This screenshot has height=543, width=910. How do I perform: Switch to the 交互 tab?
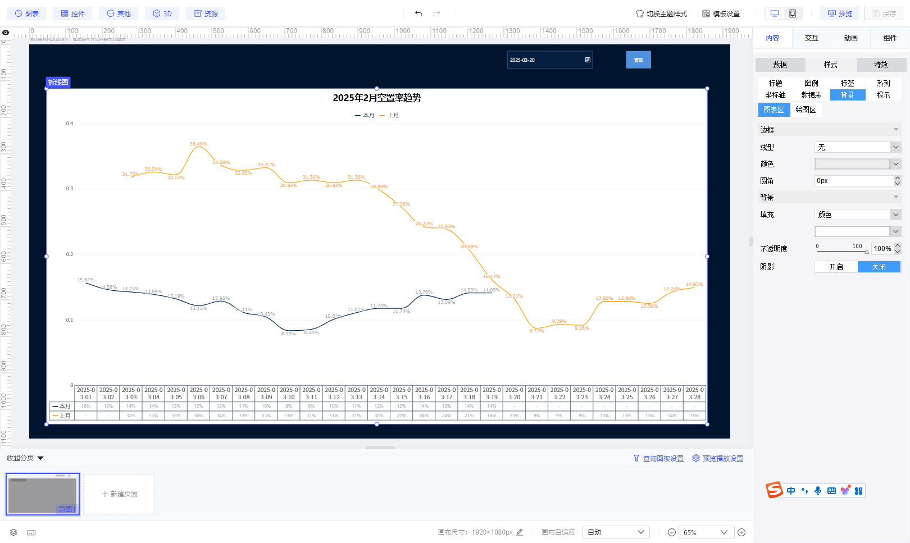click(x=812, y=38)
